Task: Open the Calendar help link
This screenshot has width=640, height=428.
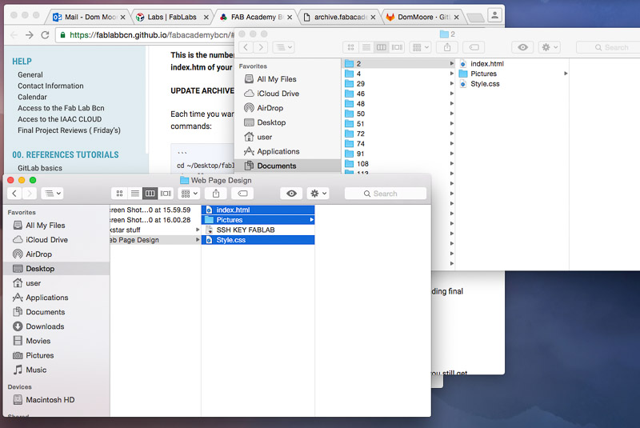Action: [32, 97]
